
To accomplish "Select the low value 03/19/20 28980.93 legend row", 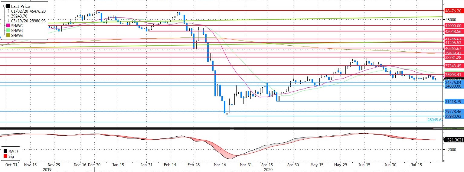I will [x=29, y=21].
